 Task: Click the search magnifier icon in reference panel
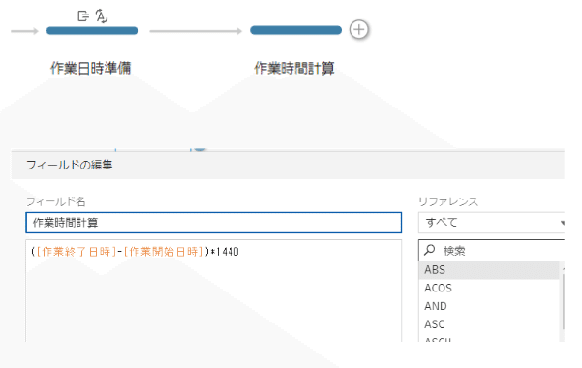click(429, 250)
